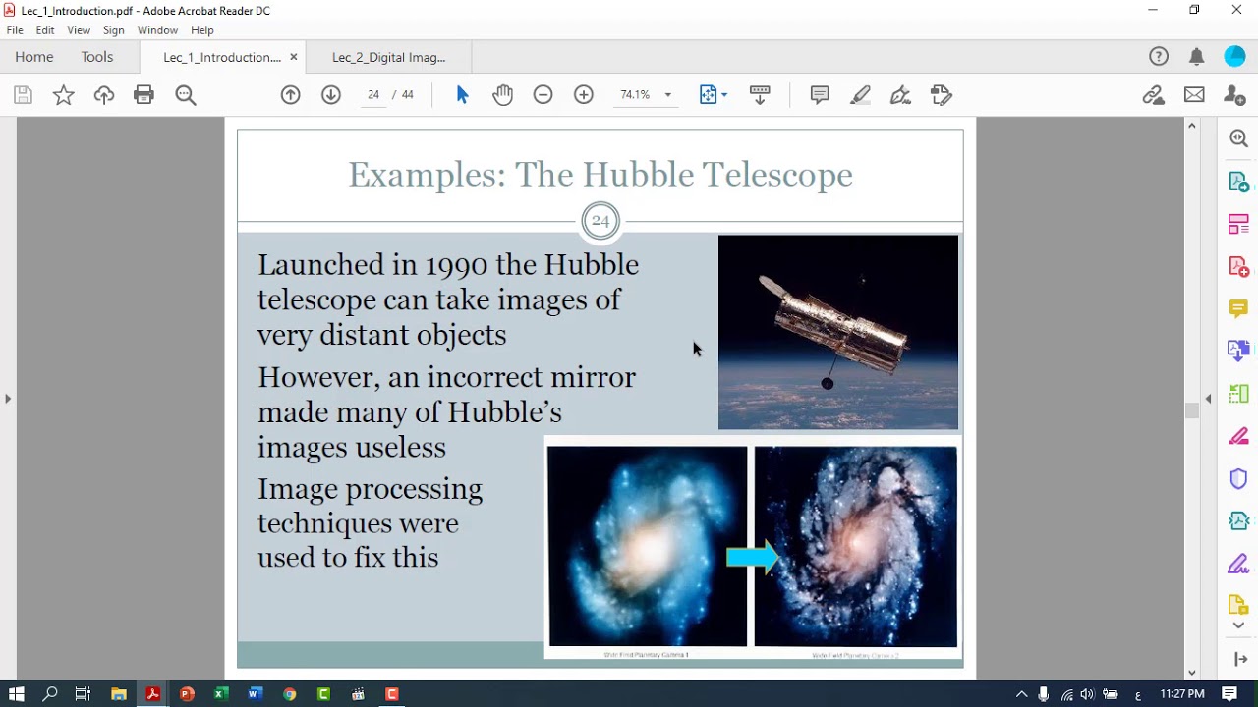Click the blurry galaxy image
The image size is (1258, 707).
click(x=647, y=546)
